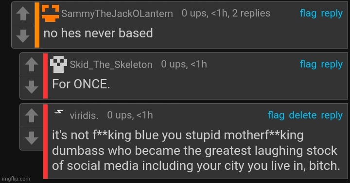350x183 pixels.
Task: Open the viridis. username profile link
Action: click(x=84, y=116)
